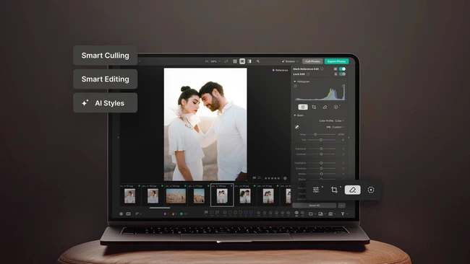Switch to eraser tab under histogram
Viewport: 470px width, 264px height.
click(x=325, y=107)
